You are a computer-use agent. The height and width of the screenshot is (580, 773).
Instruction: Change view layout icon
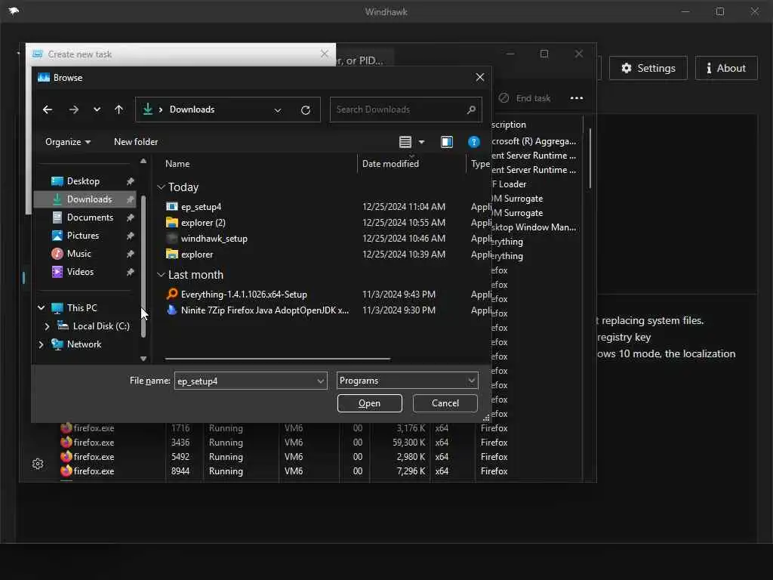(405, 142)
